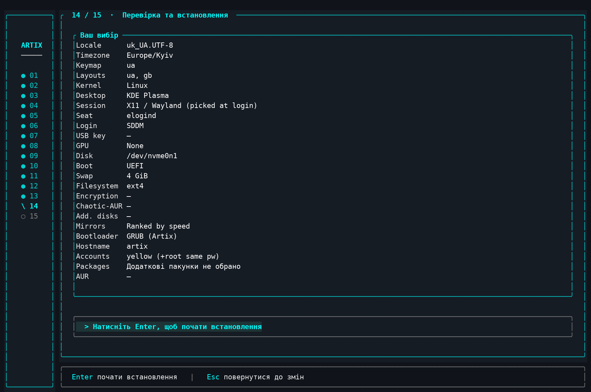The image size is (591, 392).
Task: Click the Login value SDDM
Action: pyautogui.click(x=135, y=126)
